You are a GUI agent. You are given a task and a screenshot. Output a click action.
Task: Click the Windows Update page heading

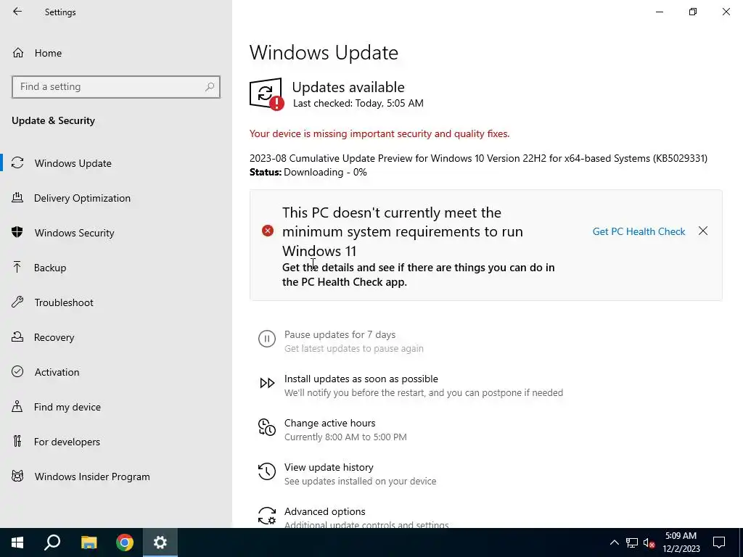(x=324, y=52)
